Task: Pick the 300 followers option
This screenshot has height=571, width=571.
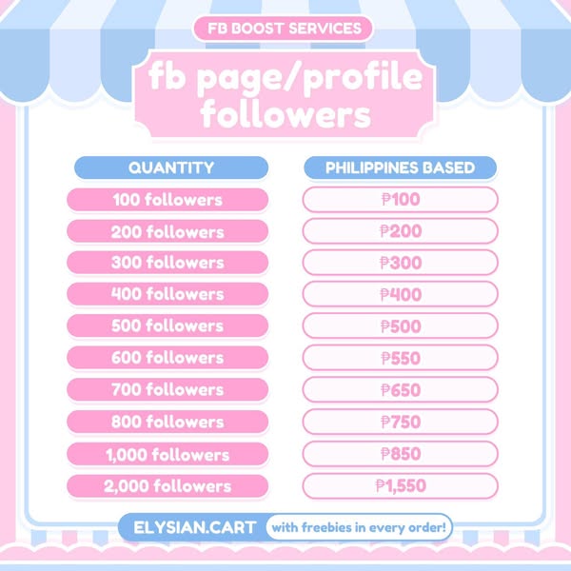Action: click(x=167, y=263)
